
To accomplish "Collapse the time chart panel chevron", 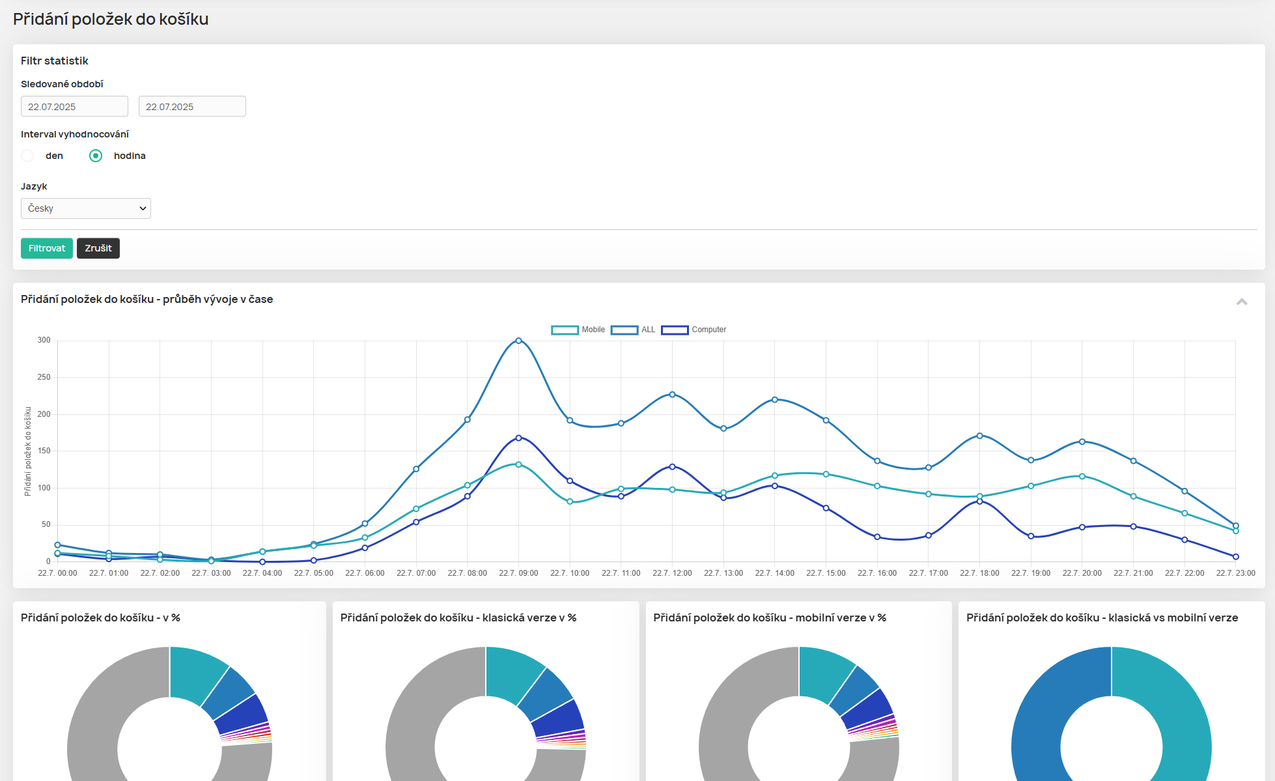I will (1241, 302).
